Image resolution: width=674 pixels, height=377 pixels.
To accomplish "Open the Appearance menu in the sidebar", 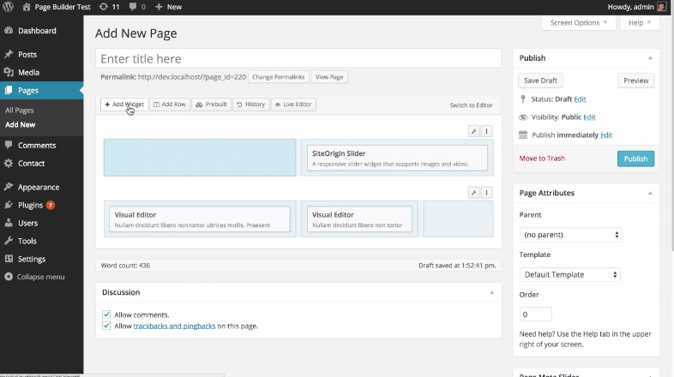I will tap(39, 187).
